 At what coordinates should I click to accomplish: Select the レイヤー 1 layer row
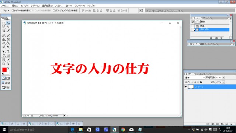point(210,87)
